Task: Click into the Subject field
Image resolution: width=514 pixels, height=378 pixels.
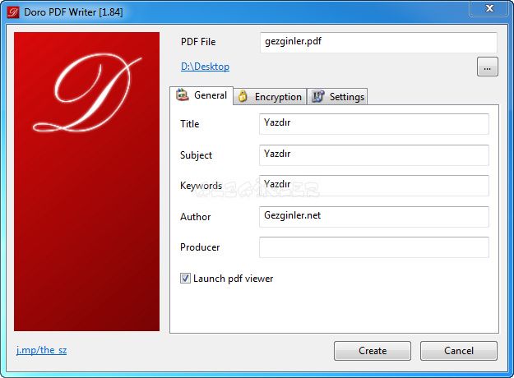Action: 374,155
